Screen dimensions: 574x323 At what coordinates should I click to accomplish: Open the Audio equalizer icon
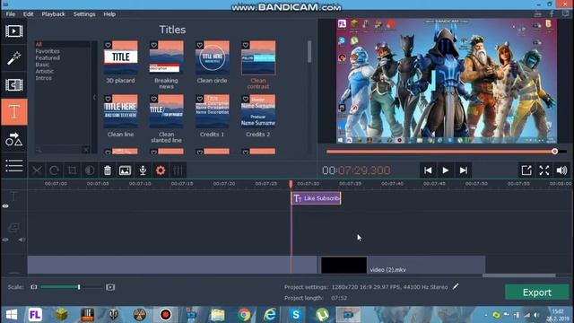[x=178, y=170]
